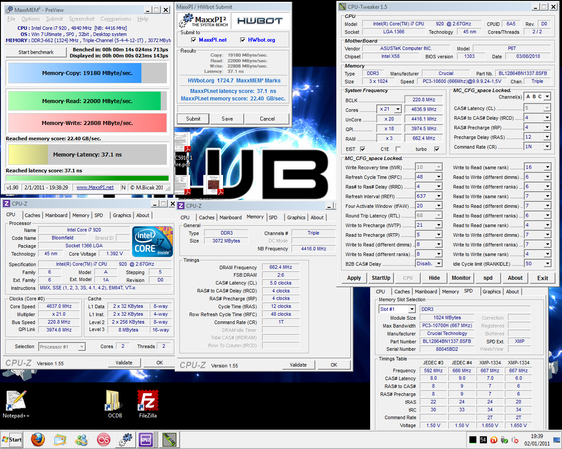Open the orange tray icon with red X

pyautogui.click(x=494, y=440)
